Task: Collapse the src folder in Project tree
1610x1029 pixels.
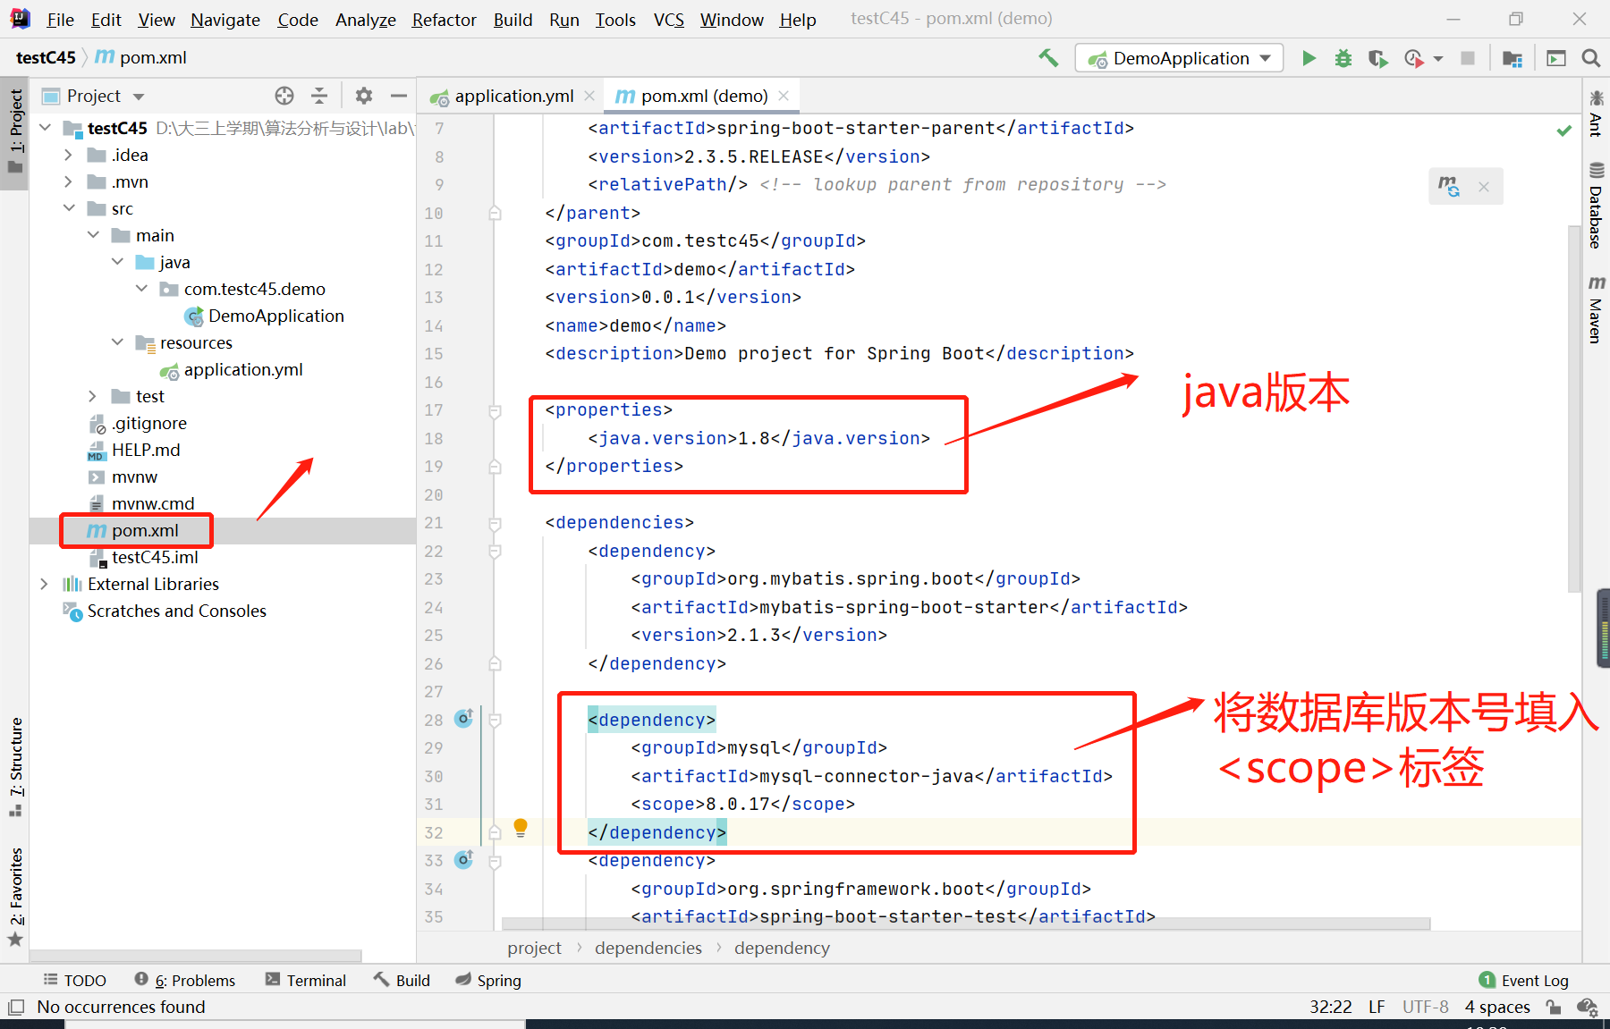Action: pos(70,207)
